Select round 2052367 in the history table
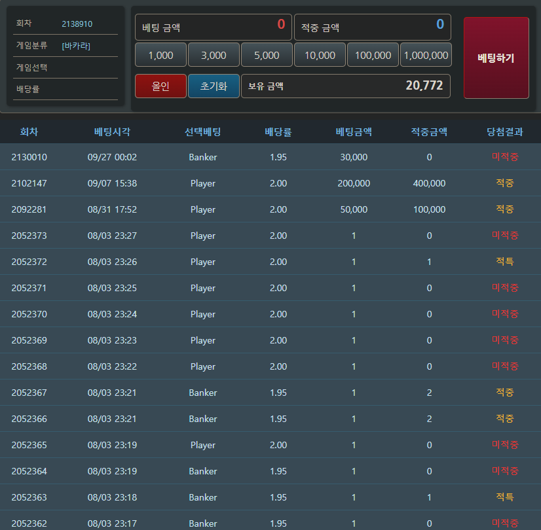This screenshot has width=541, height=530. pyautogui.click(x=29, y=393)
